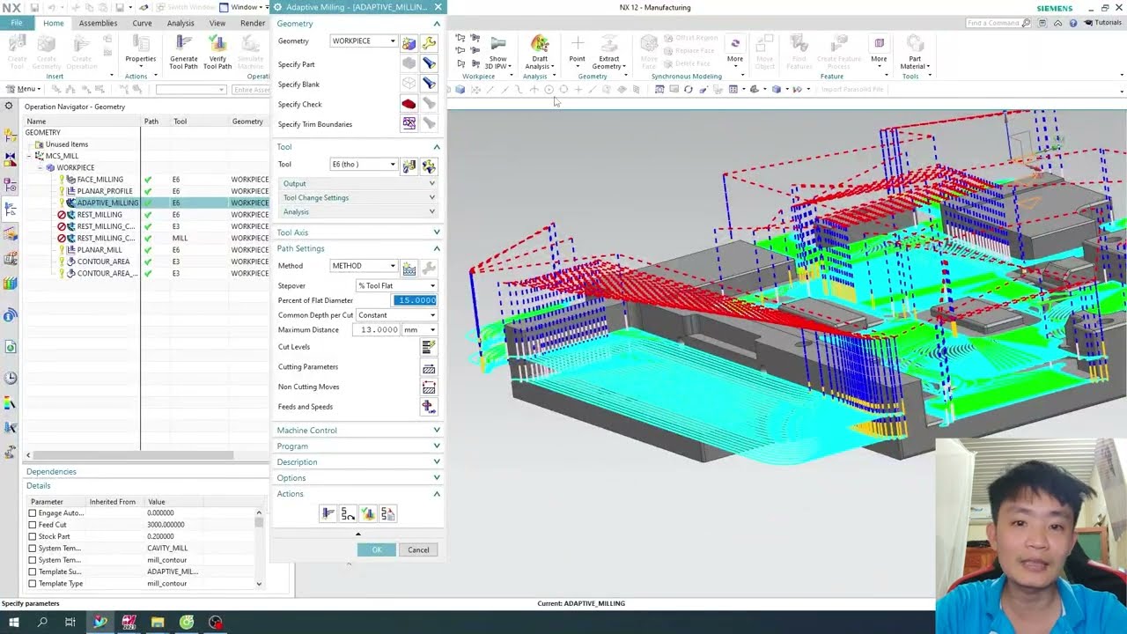Open the Show 3D IPW tool

497,52
